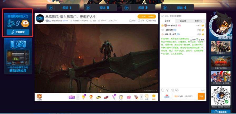
Task: Select the last gift before right arrow
Action: coord(136,97)
